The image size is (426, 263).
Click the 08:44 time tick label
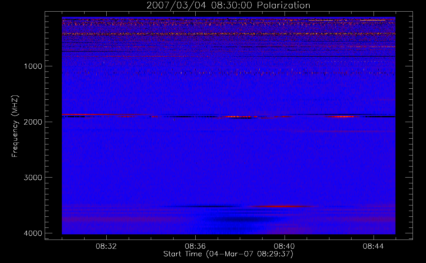373,246
